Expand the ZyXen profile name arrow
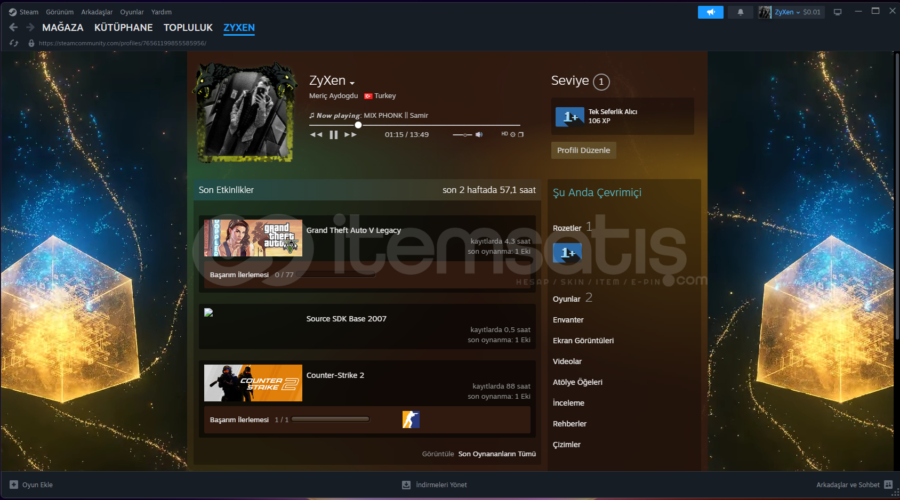The image size is (900, 500). [352, 83]
